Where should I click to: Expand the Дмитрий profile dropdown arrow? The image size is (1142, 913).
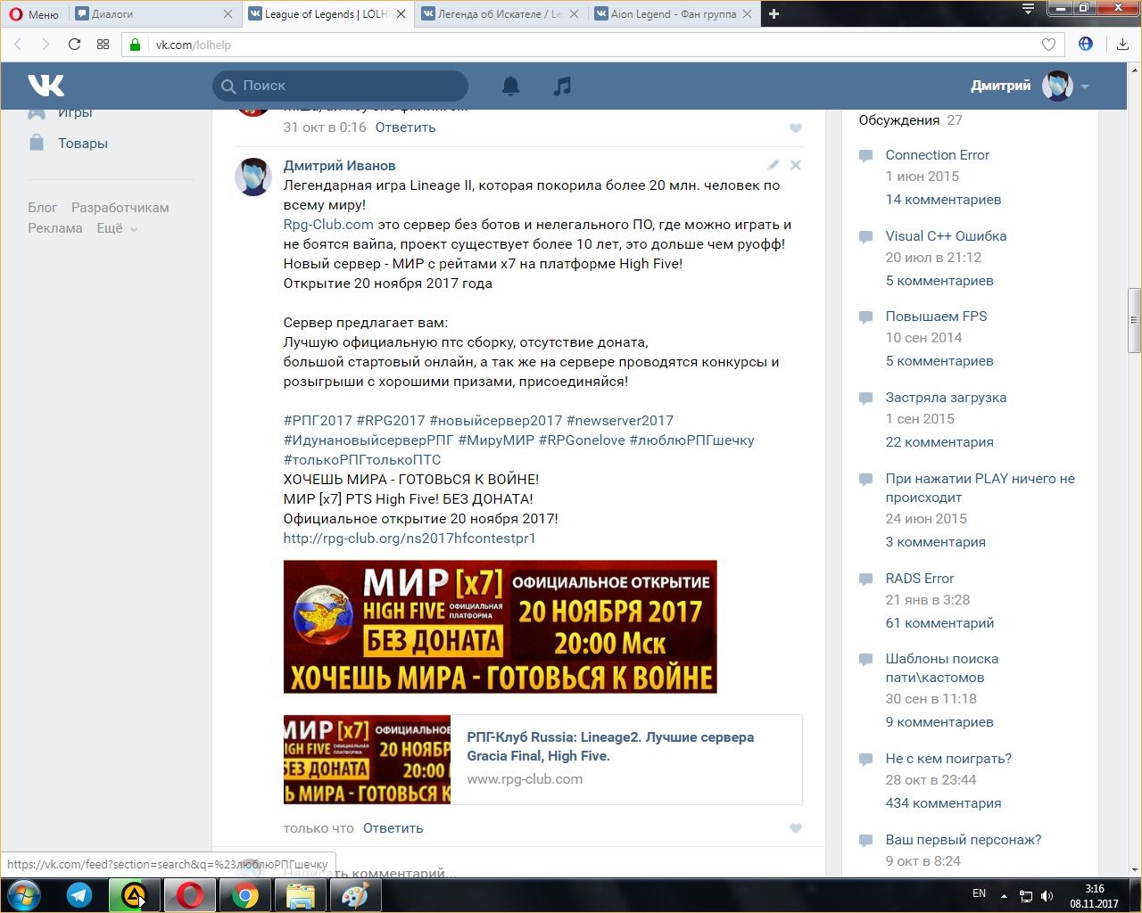(x=1085, y=86)
